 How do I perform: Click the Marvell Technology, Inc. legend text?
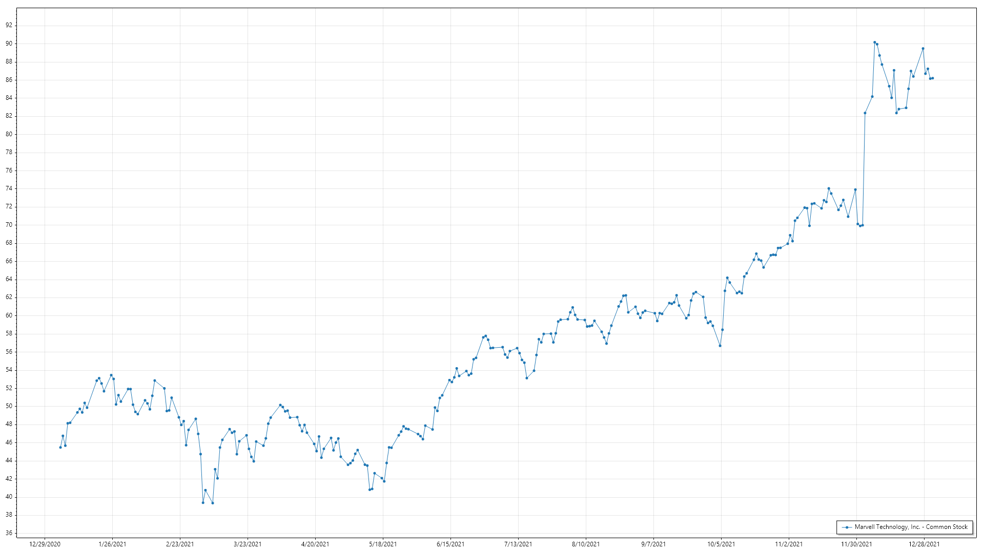click(x=911, y=527)
